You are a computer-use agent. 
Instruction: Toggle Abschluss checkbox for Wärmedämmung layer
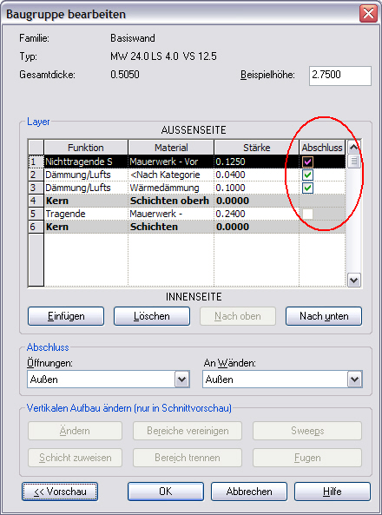click(307, 188)
